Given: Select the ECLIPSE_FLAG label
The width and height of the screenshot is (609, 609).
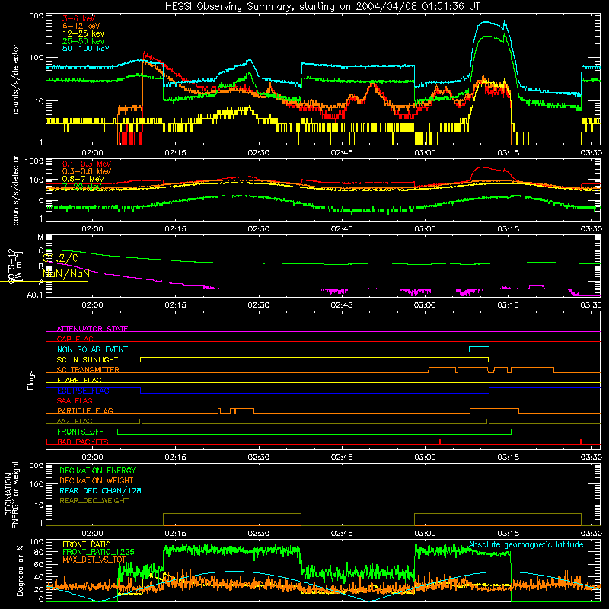Looking at the screenshot, I should pyautogui.click(x=83, y=391).
